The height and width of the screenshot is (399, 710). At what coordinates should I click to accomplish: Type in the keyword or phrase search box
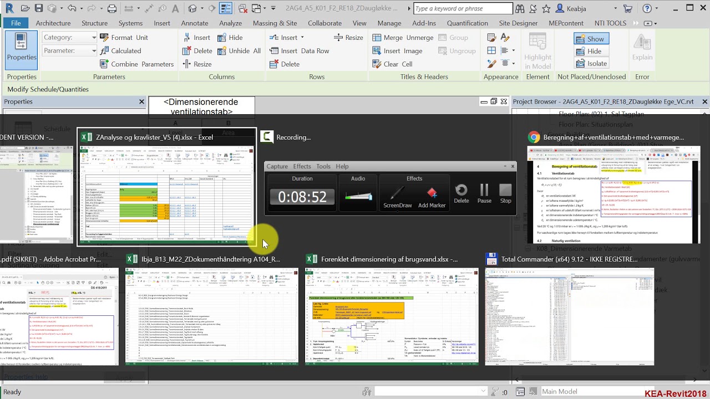click(463, 8)
